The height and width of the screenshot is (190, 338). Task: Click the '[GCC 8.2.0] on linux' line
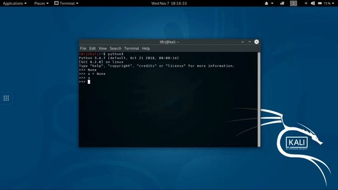101,62
